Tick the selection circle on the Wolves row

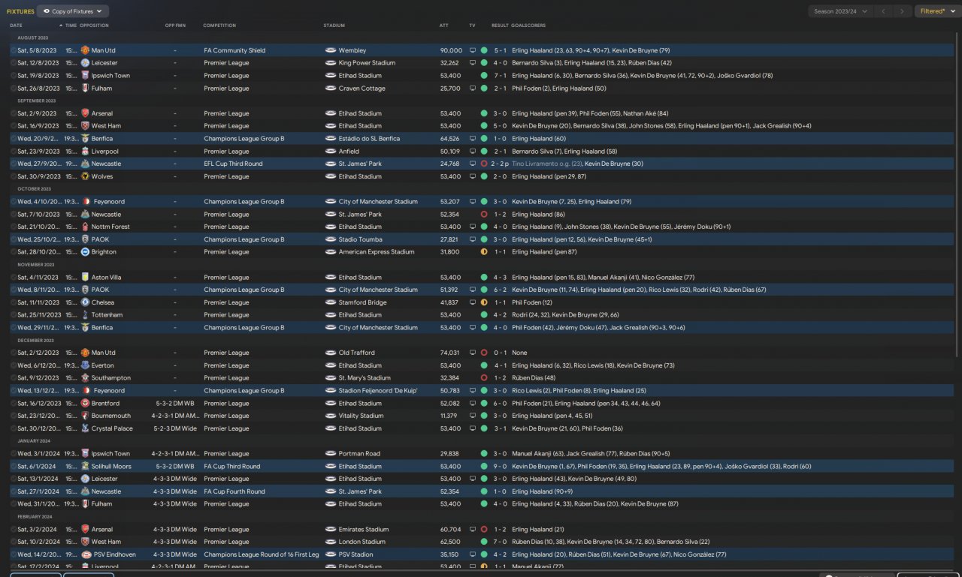click(14, 176)
